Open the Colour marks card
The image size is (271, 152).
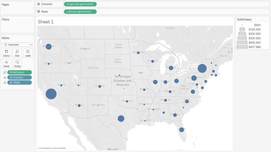pyautogui.click(x=6, y=53)
